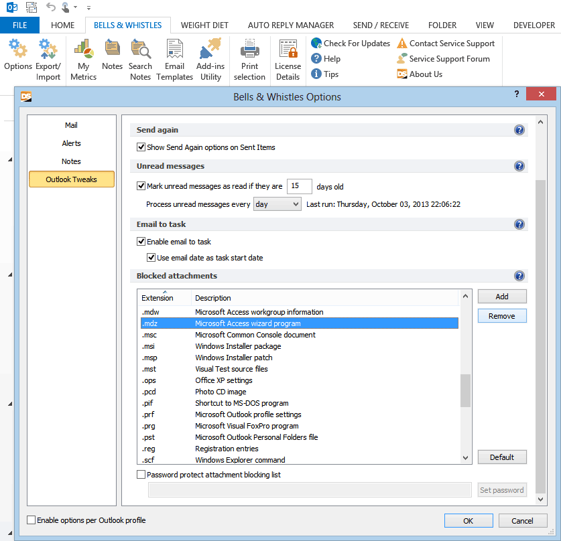Image resolution: width=561 pixels, height=541 pixels.
Task: Toggle Show Send Again options checkbox
Action: coord(141,147)
